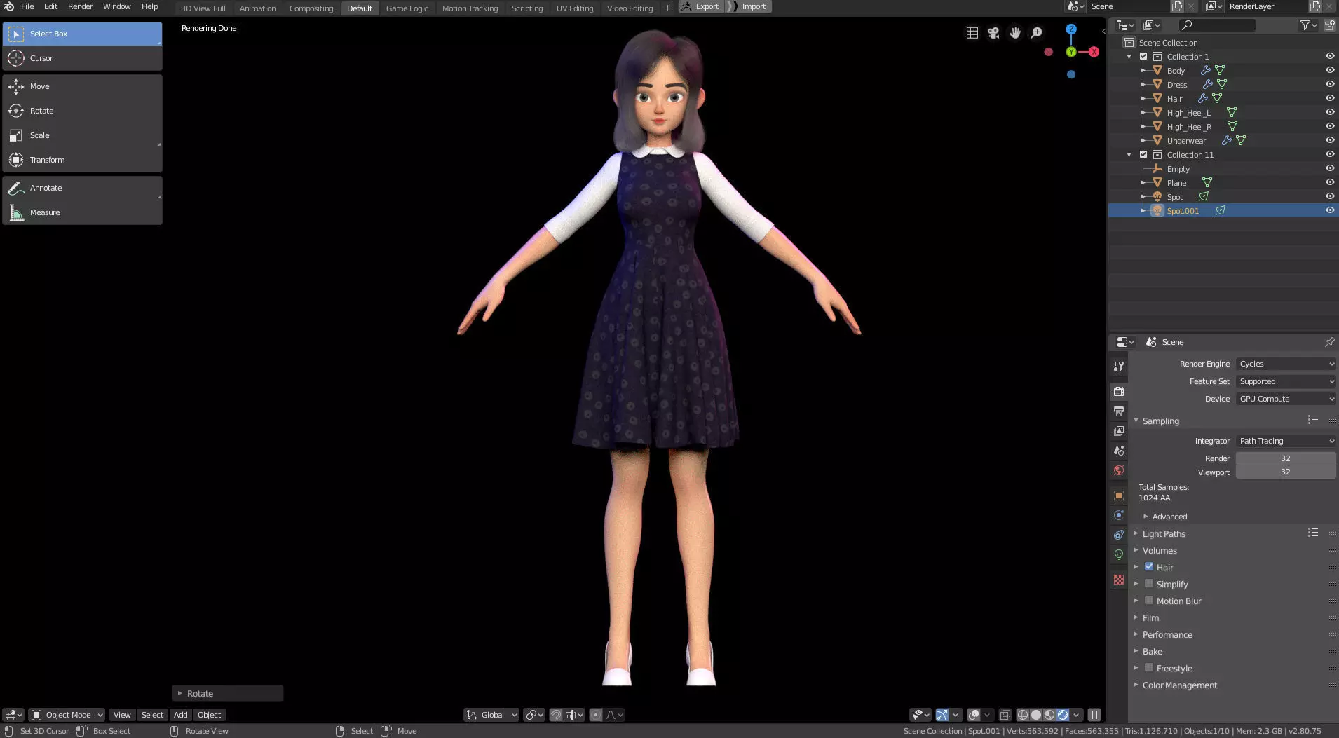Switch to the Scripting workspace tab

coord(526,8)
